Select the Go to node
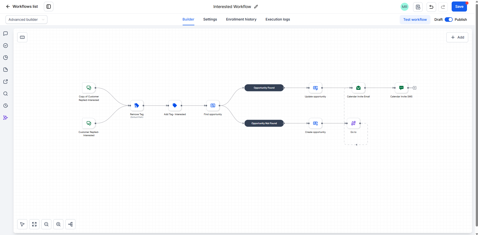Image resolution: width=478 pixels, height=235 pixels. (353, 123)
